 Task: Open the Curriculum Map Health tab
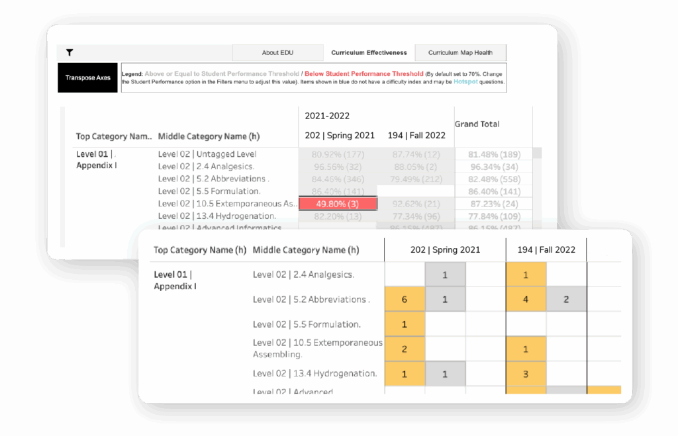pyautogui.click(x=461, y=53)
